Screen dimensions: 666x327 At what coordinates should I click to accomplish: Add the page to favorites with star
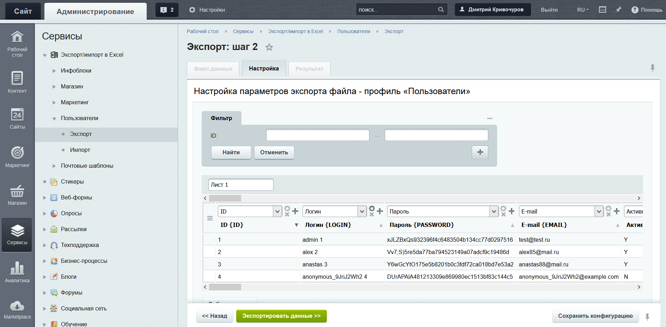point(269,47)
